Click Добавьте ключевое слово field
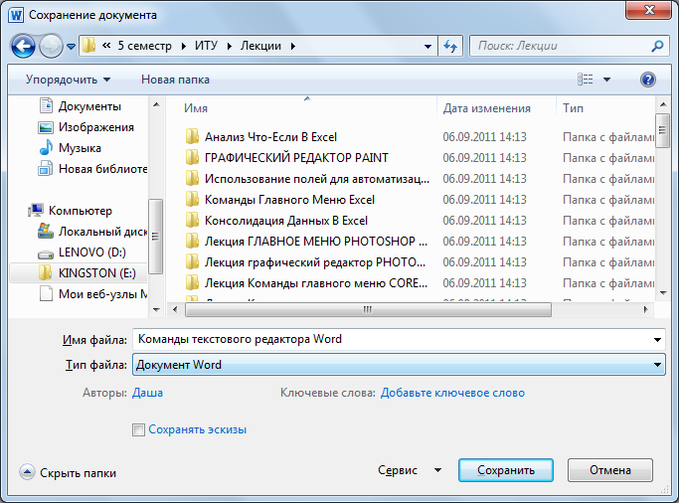Viewport: 679px width, 503px height. click(452, 393)
